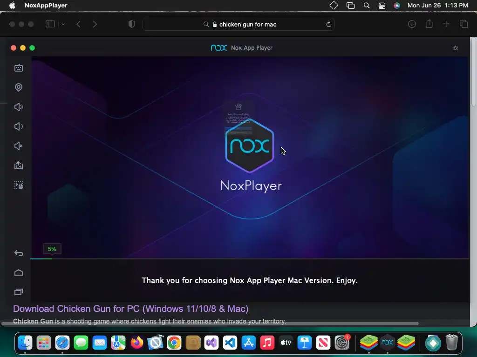
Task: Click the Safari privacy shield icon
Action: click(132, 24)
